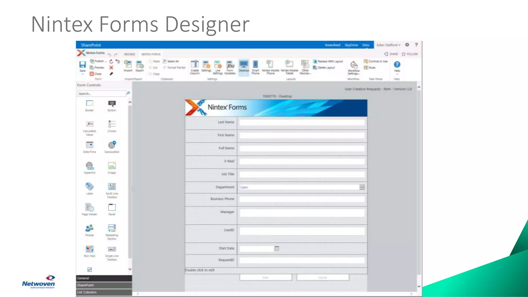Select the Rich Text control
Screen dimensions: 528x297
(89, 251)
